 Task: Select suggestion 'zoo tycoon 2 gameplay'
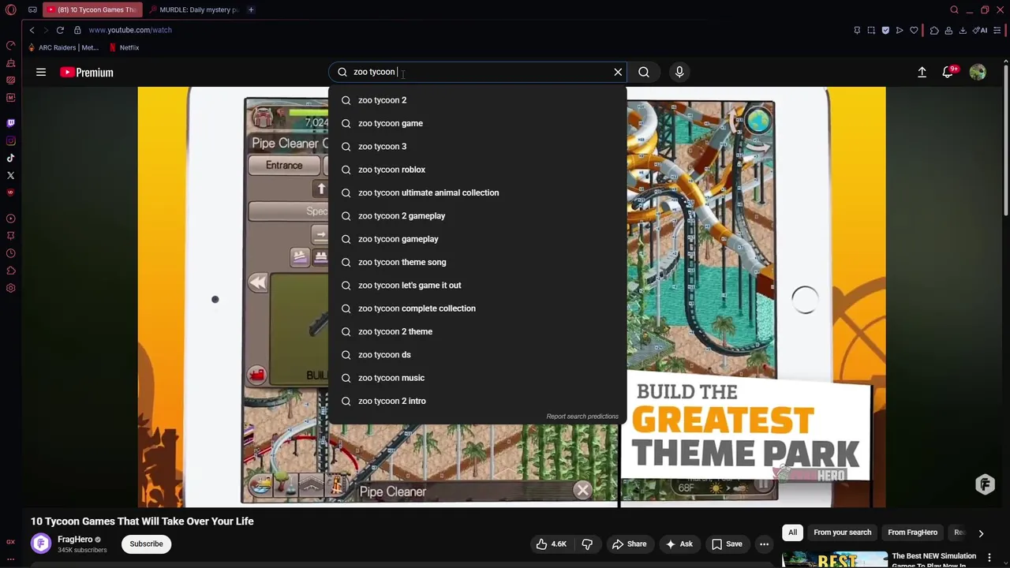pos(477,215)
